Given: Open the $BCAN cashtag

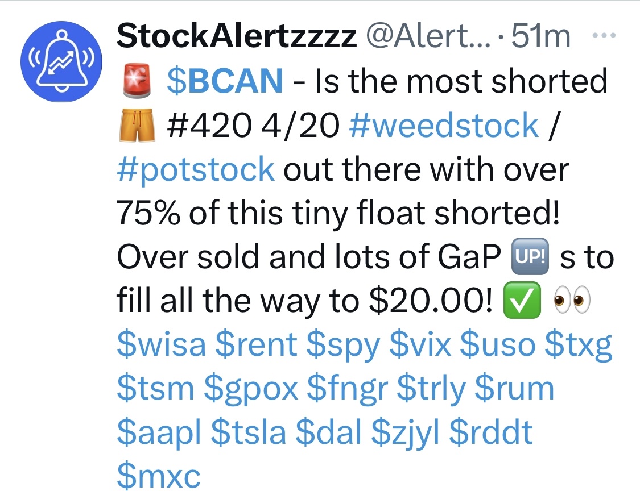Looking at the screenshot, I should click(x=225, y=80).
